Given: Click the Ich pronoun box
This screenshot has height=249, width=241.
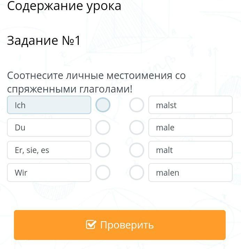Looking at the screenshot, I should [49, 105].
